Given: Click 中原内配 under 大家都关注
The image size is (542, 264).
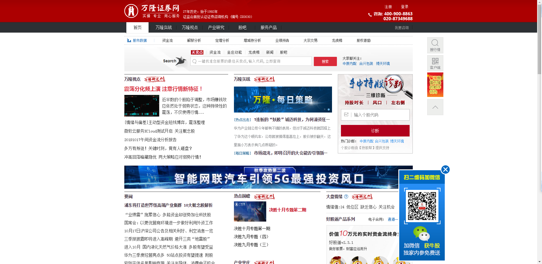Looking at the screenshot, I should 349,63.
